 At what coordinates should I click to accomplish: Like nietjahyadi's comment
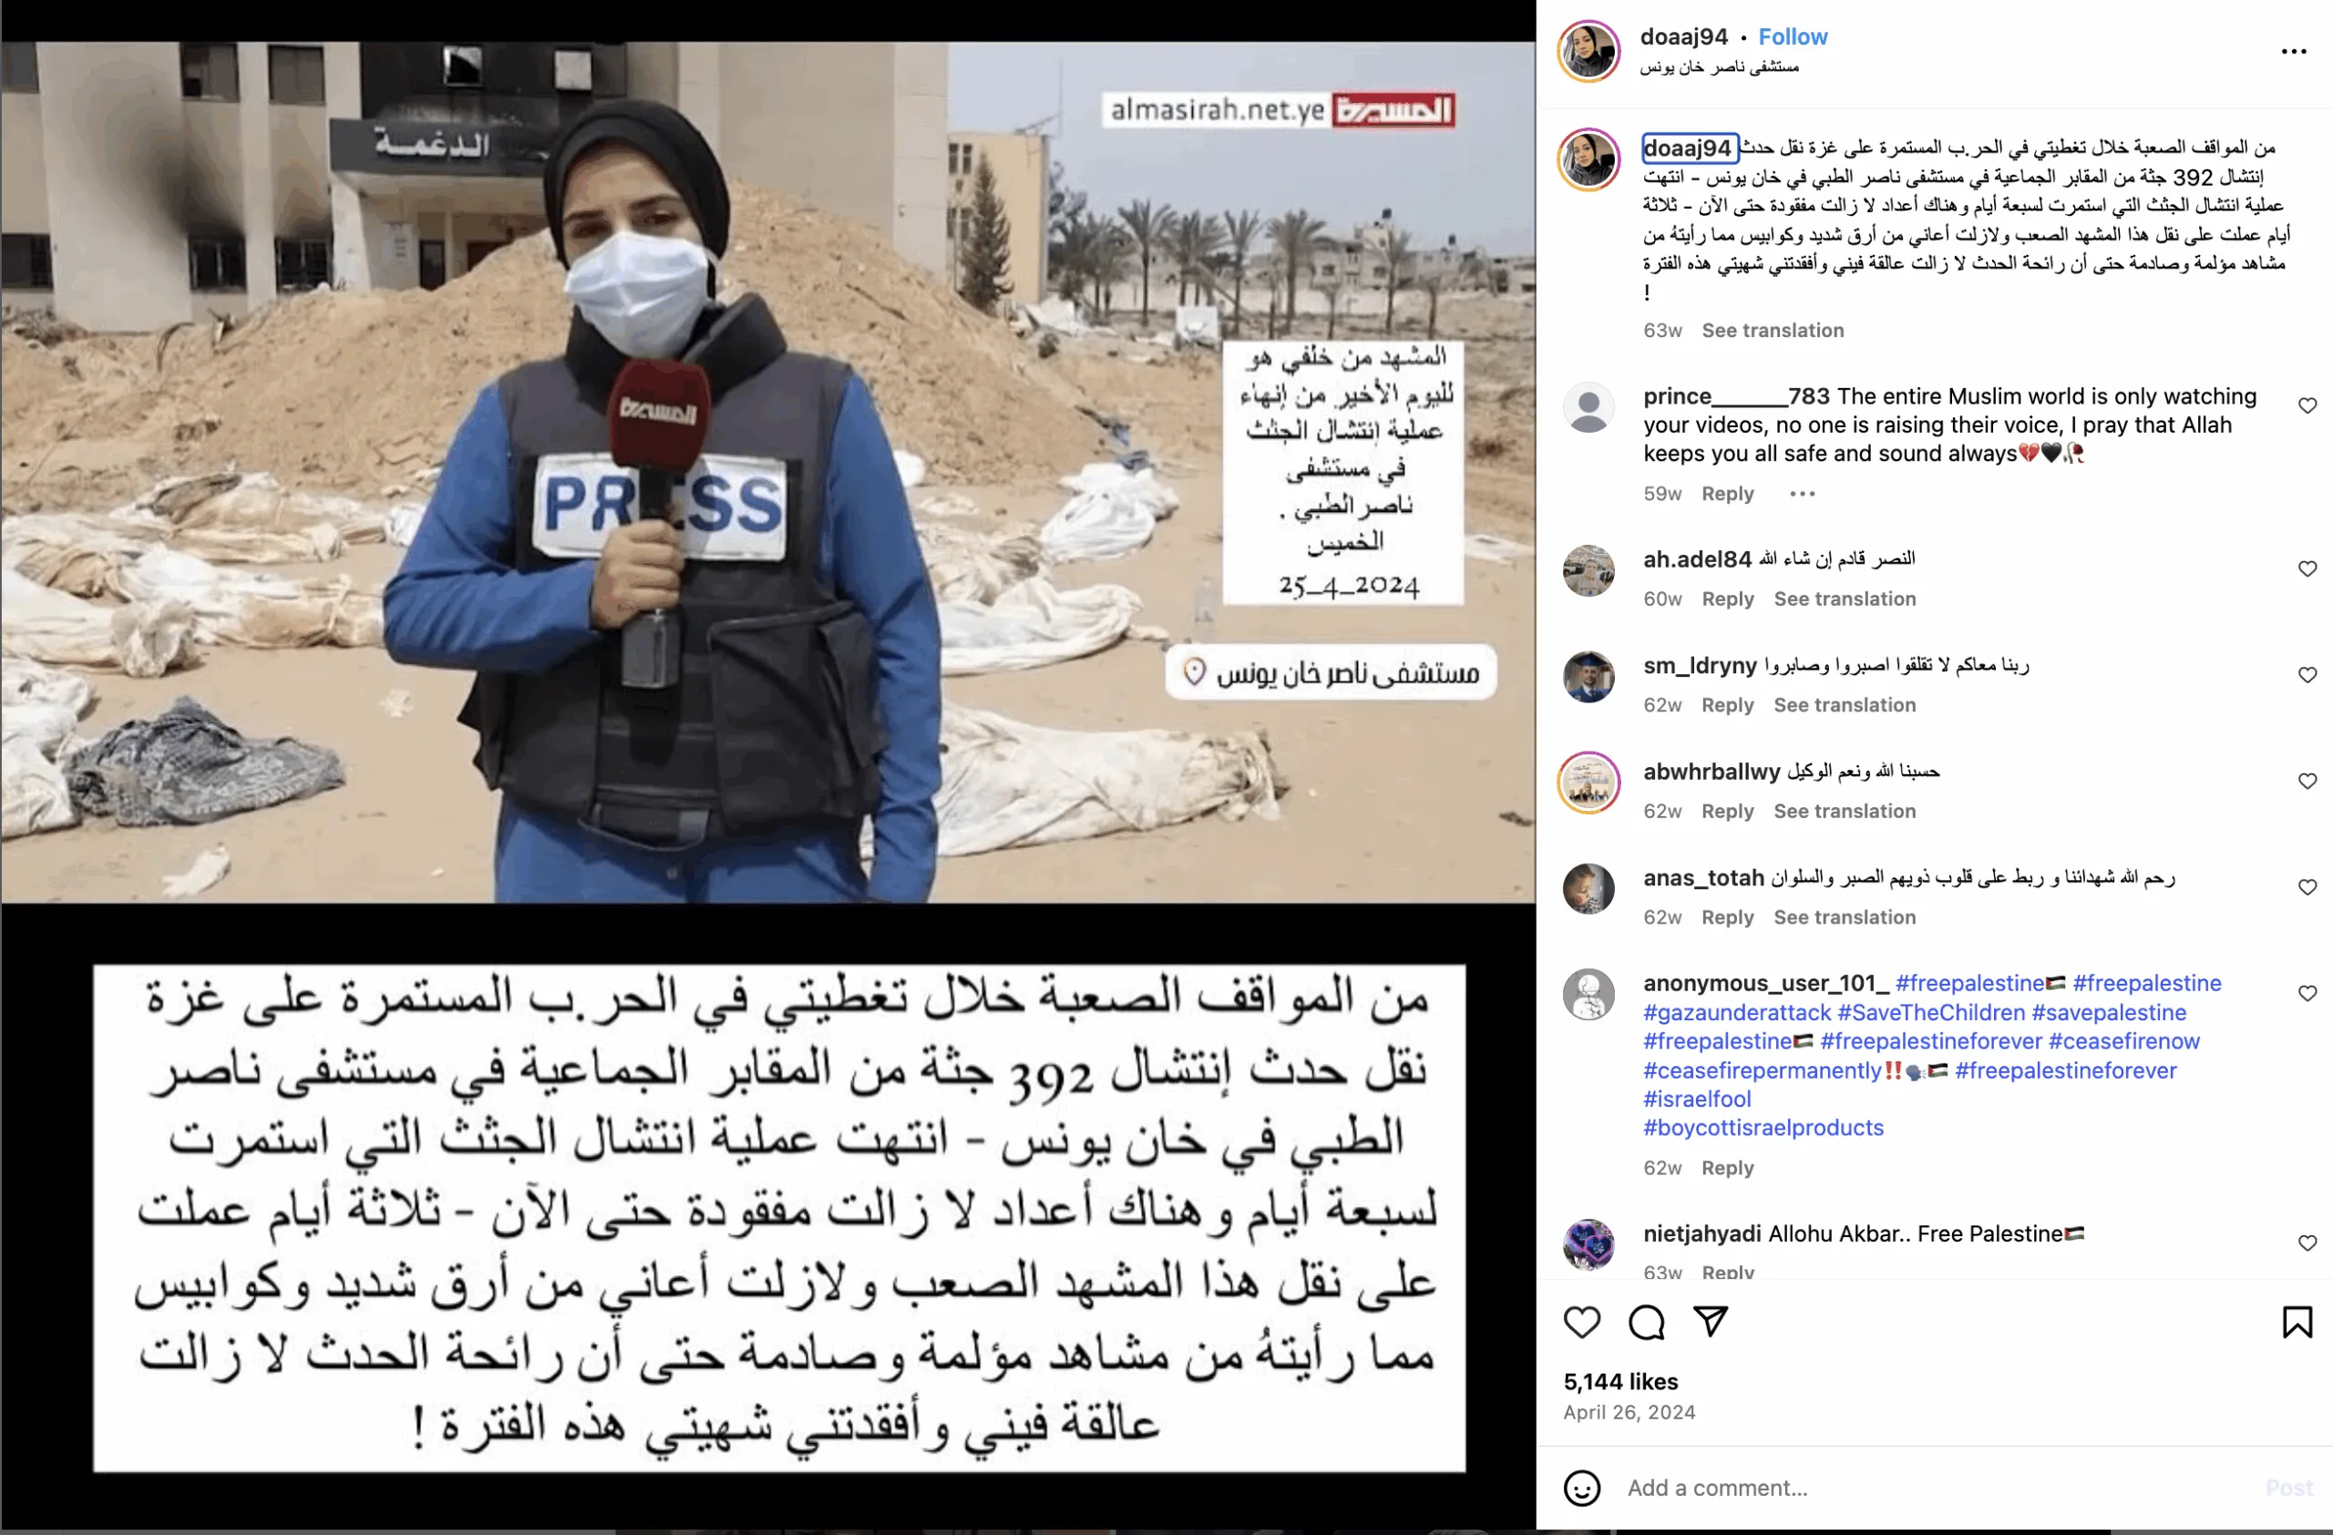pyautogui.click(x=2307, y=1242)
